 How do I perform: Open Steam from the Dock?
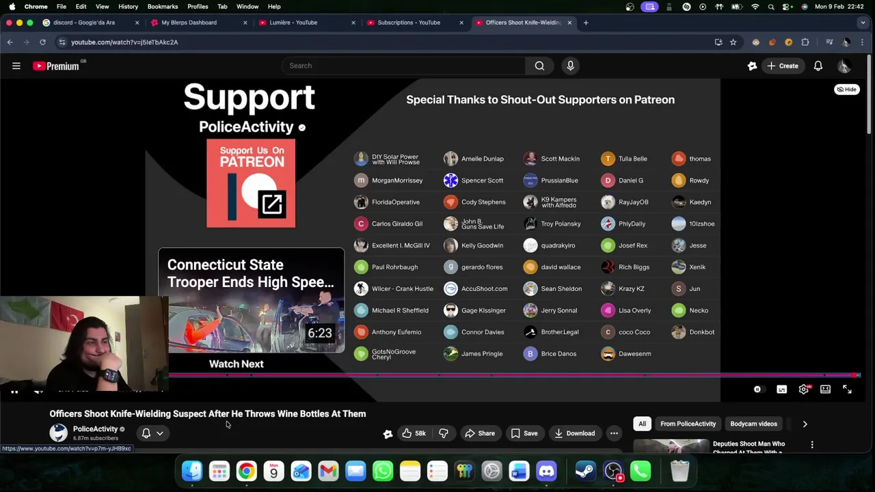click(x=585, y=471)
